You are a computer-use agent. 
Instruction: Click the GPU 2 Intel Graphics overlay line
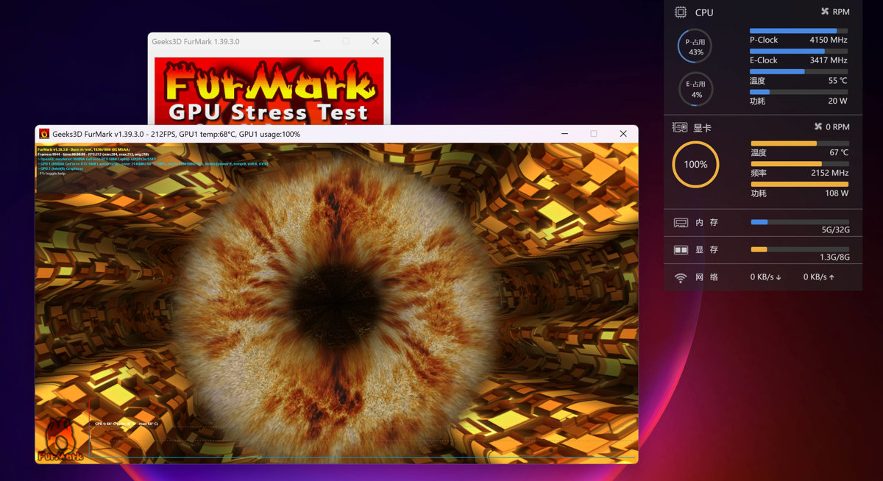click(62, 168)
